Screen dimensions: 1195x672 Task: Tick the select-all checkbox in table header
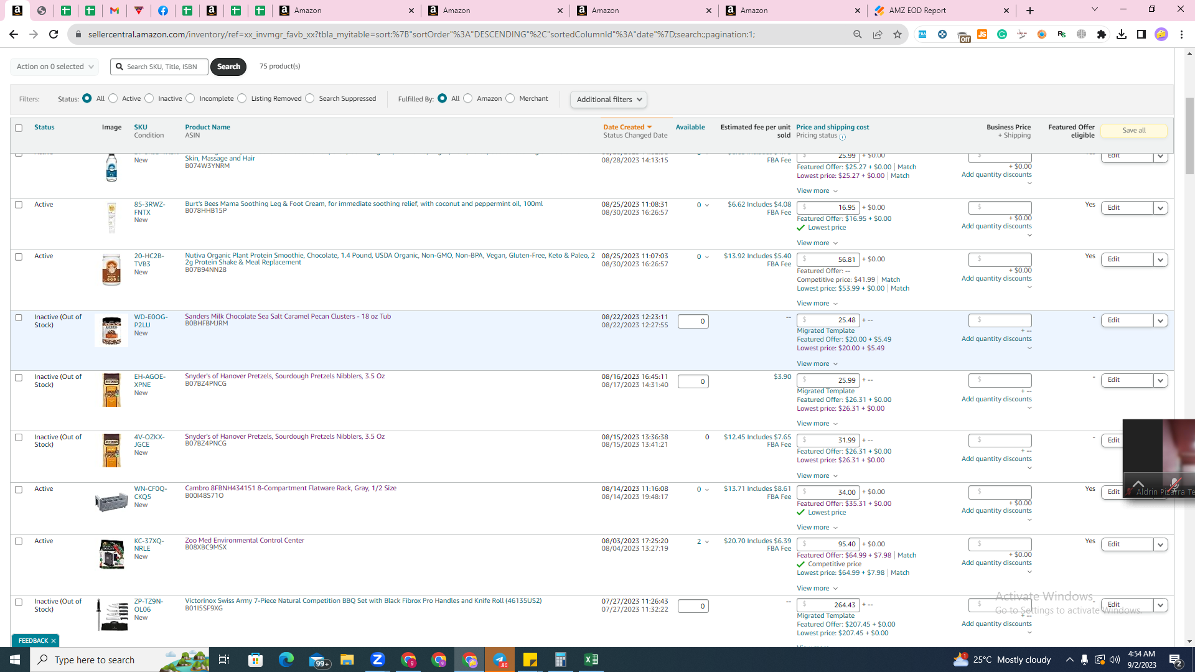point(19,128)
